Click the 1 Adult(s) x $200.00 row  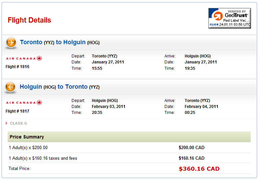click(129, 147)
